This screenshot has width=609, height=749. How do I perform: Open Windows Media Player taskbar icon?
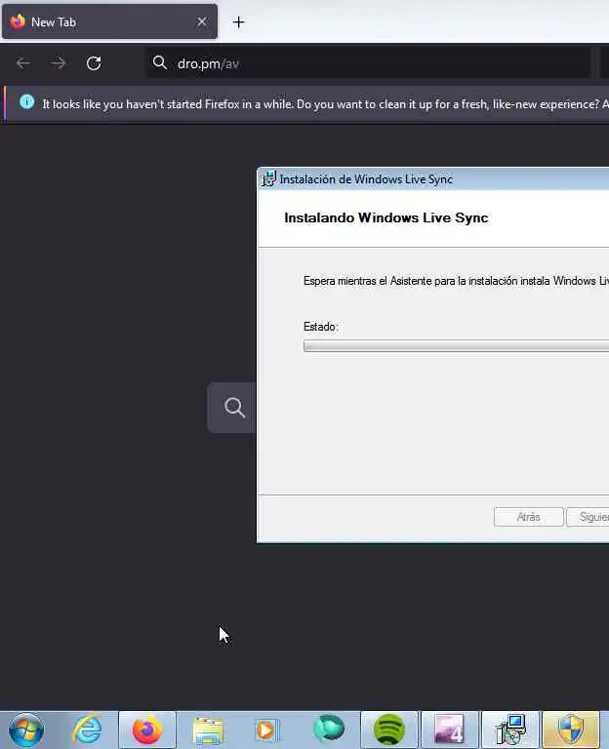point(265,729)
